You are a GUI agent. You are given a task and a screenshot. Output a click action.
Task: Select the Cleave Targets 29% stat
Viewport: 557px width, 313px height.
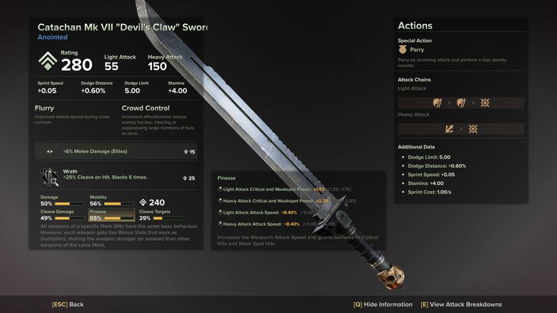pos(161,215)
